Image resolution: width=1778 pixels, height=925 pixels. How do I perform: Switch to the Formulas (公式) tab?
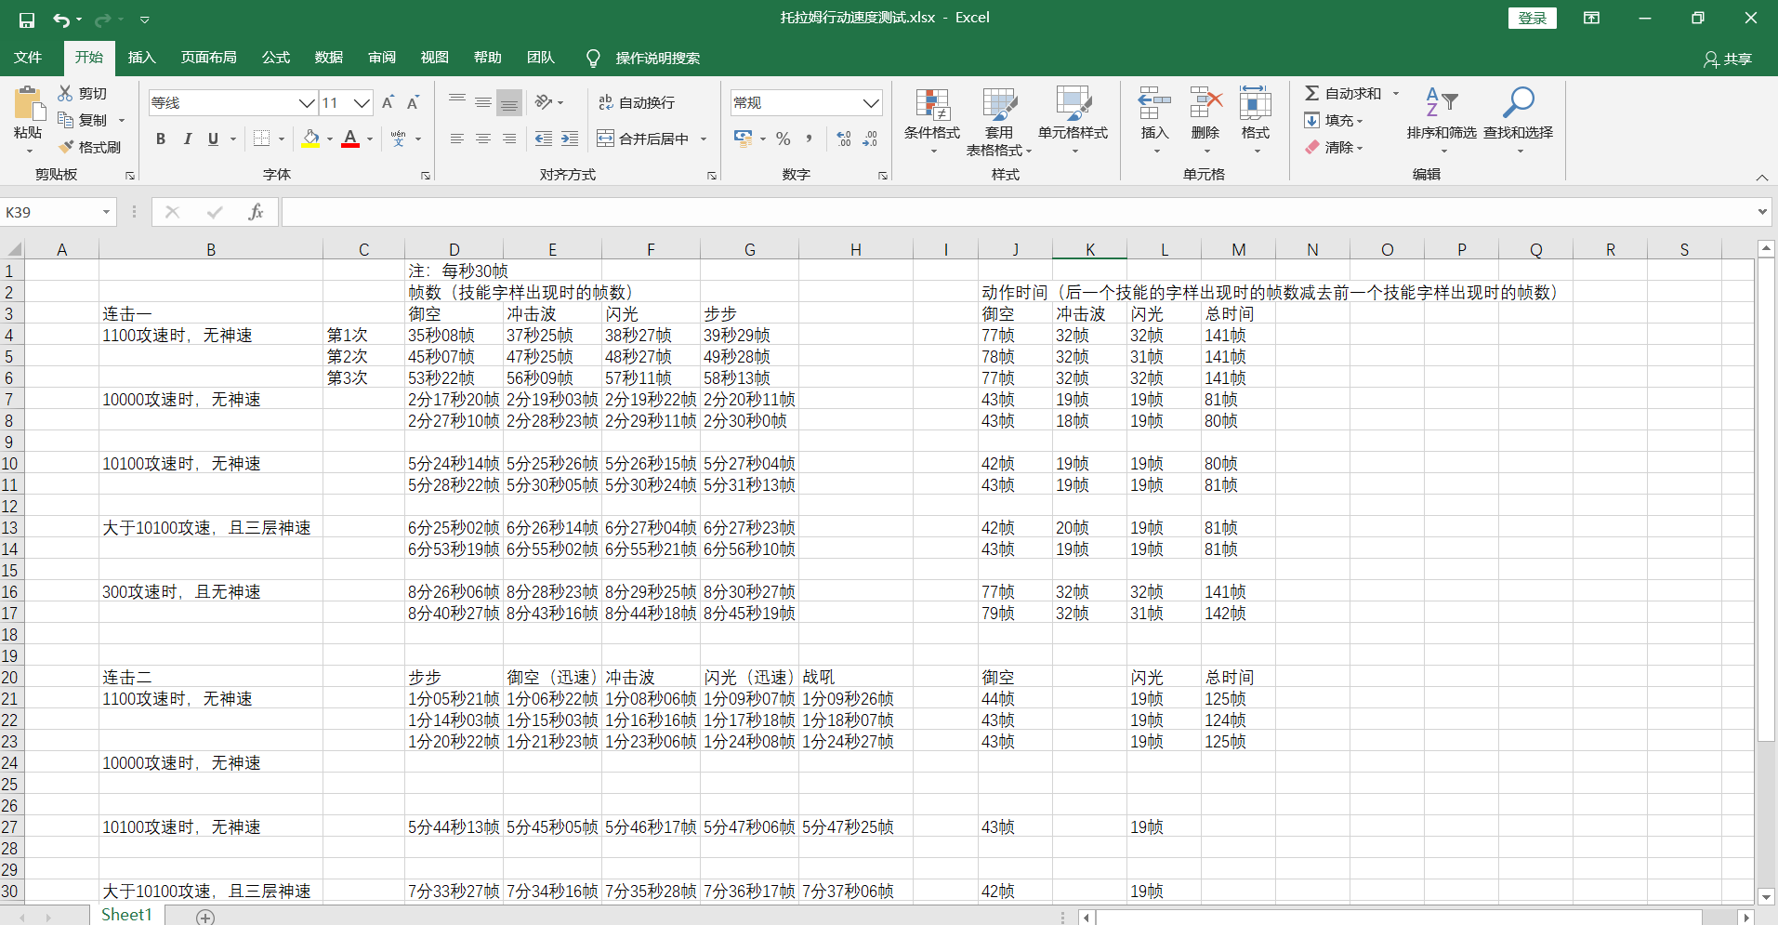pyautogui.click(x=276, y=58)
